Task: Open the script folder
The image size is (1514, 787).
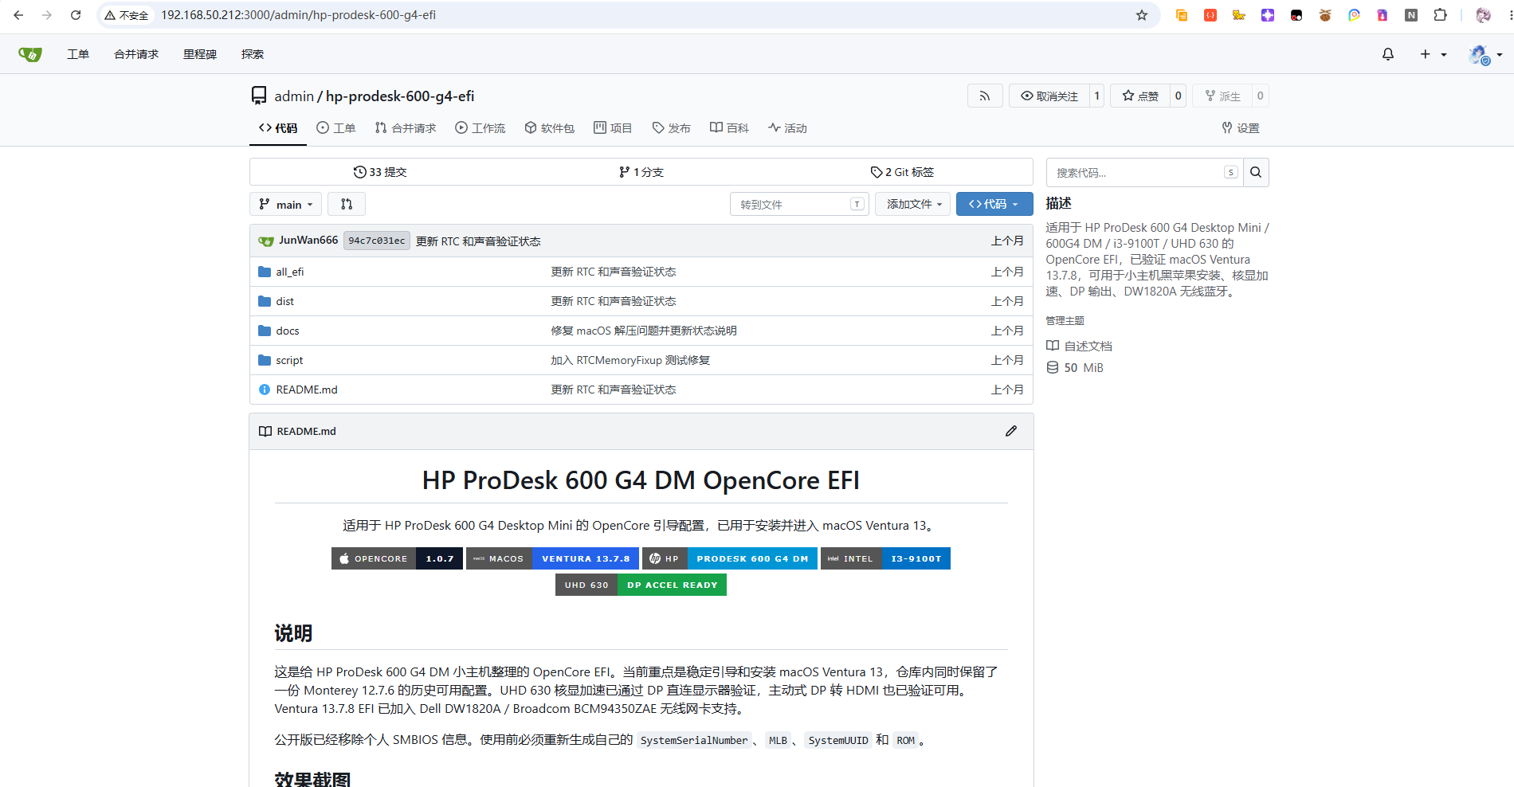Action: (x=289, y=360)
